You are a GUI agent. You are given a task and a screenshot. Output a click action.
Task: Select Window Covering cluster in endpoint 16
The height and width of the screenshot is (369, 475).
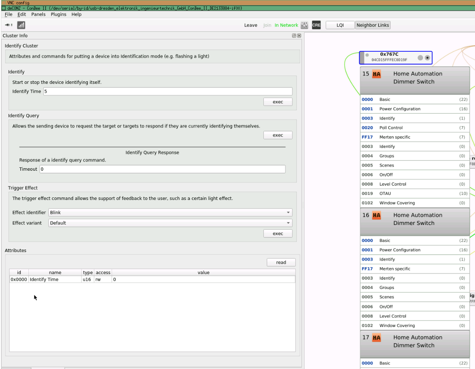click(415, 325)
